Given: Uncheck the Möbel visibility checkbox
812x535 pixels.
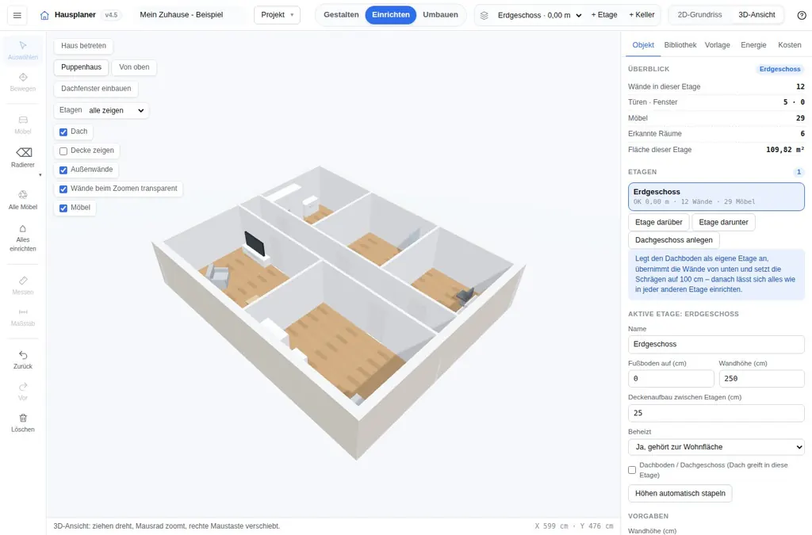Looking at the screenshot, I should (63, 208).
